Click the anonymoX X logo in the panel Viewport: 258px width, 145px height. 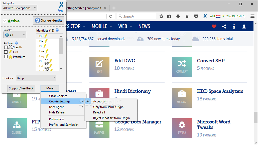click(61, 5)
